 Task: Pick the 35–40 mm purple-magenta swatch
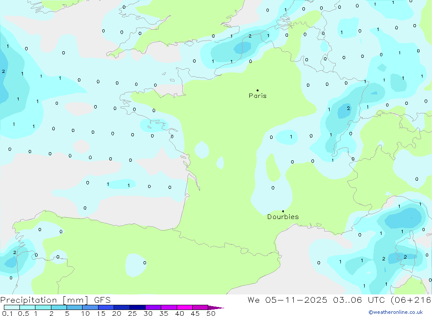coord(168,307)
